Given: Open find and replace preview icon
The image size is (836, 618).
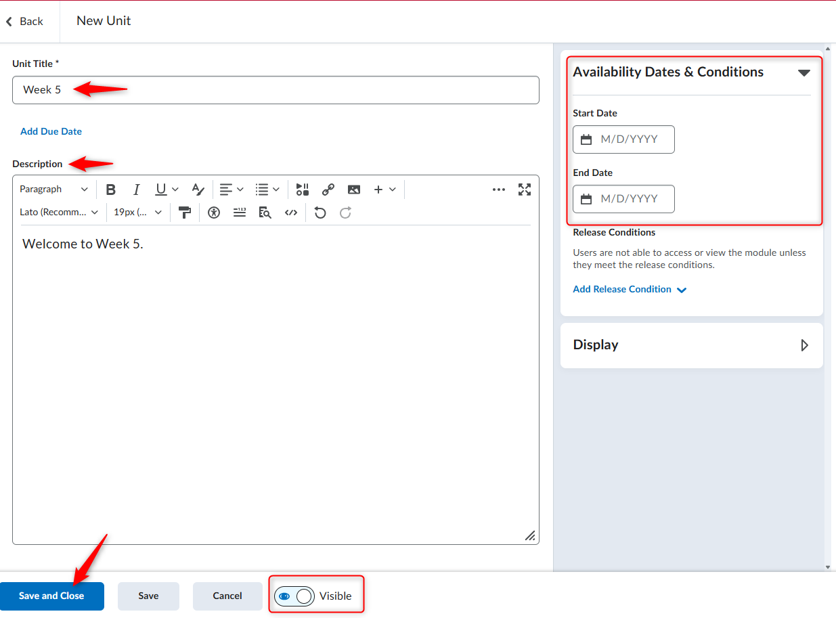Looking at the screenshot, I should click(265, 213).
